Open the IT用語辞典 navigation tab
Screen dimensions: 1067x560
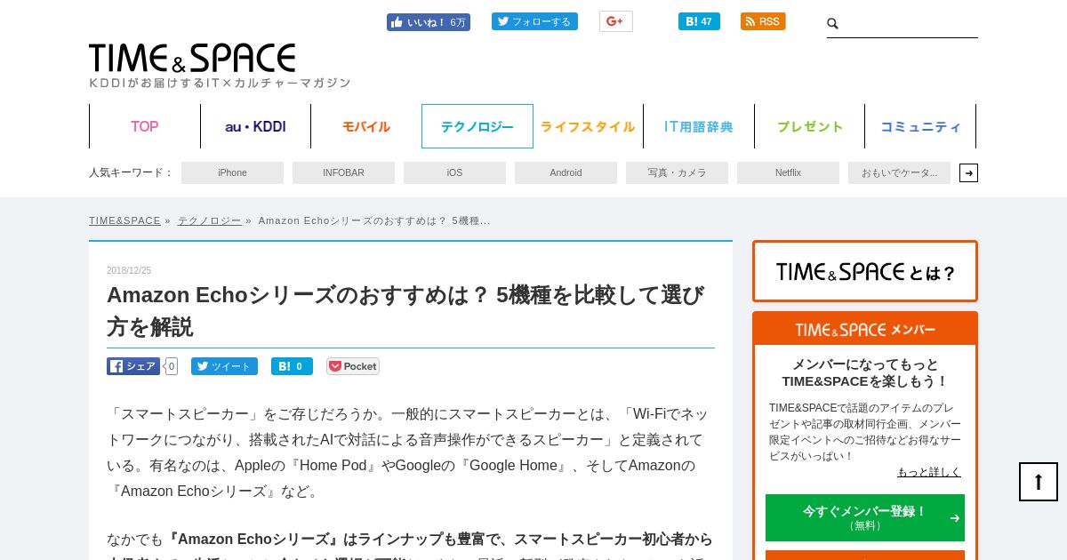[x=699, y=126]
